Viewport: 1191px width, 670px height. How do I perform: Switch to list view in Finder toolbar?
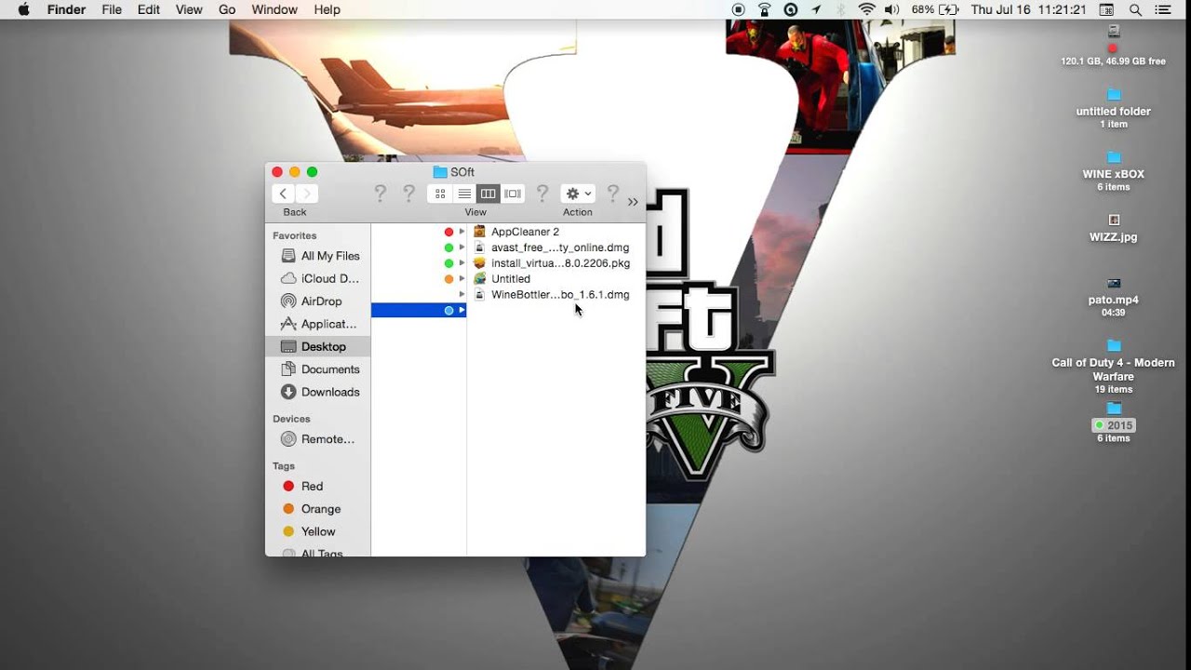coord(464,194)
